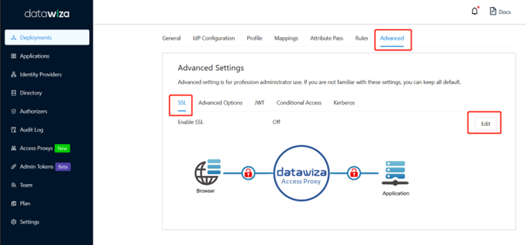This screenshot has height=245, width=526.
Task: Click the Admin Tokens key icon
Action: pos(14,167)
